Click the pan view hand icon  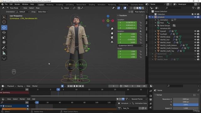(x=112, y=33)
